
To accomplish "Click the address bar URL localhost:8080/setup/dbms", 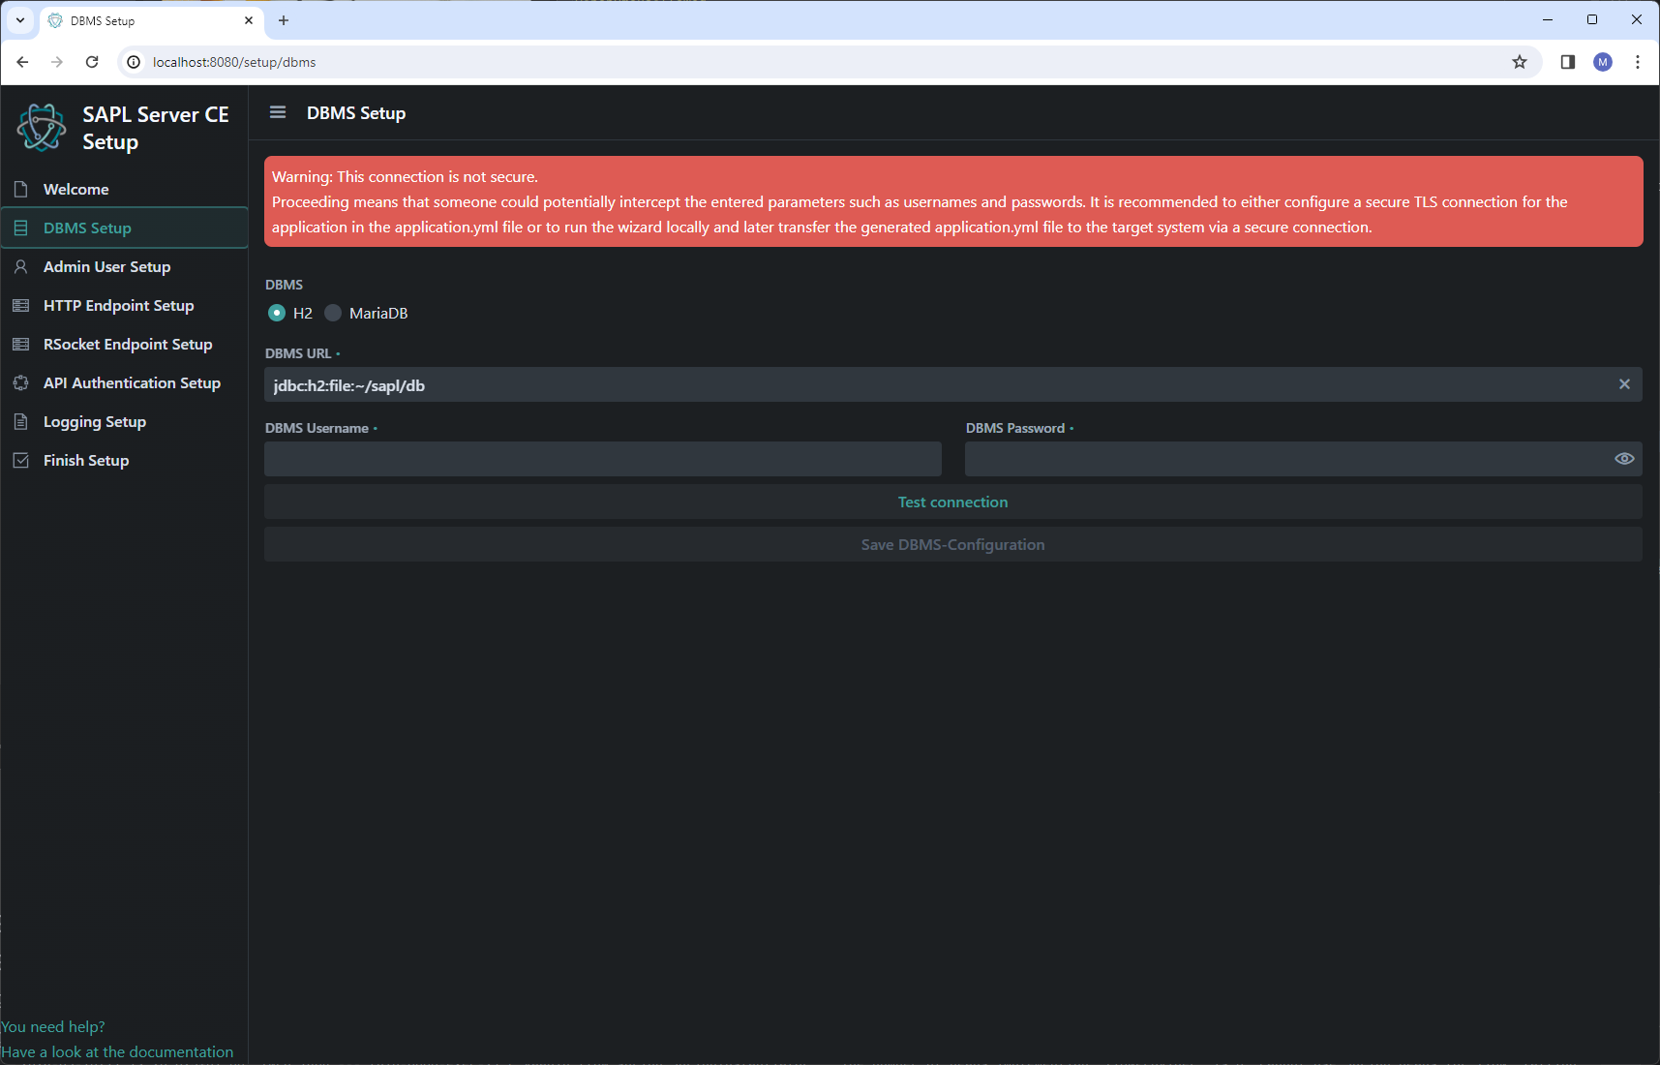I will click(x=234, y=62).
